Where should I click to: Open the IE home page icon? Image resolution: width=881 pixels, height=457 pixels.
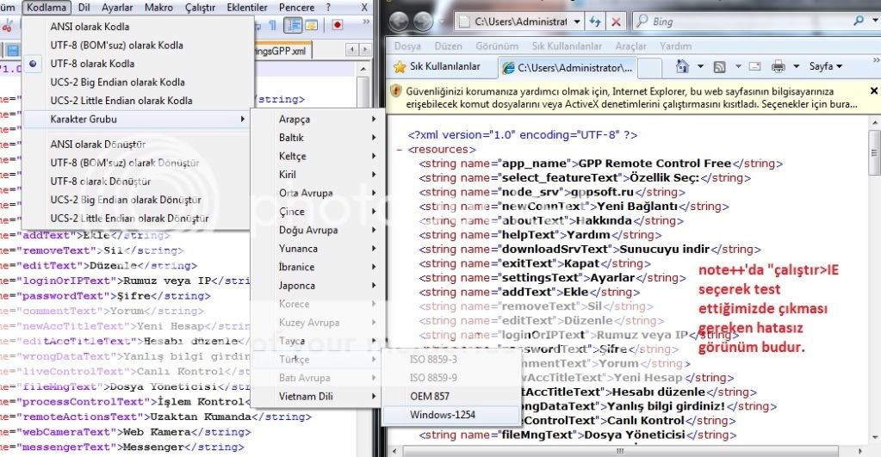coord(682,66)
